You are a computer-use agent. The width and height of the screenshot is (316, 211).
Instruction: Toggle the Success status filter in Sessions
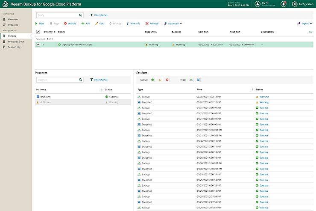(153, 80)
